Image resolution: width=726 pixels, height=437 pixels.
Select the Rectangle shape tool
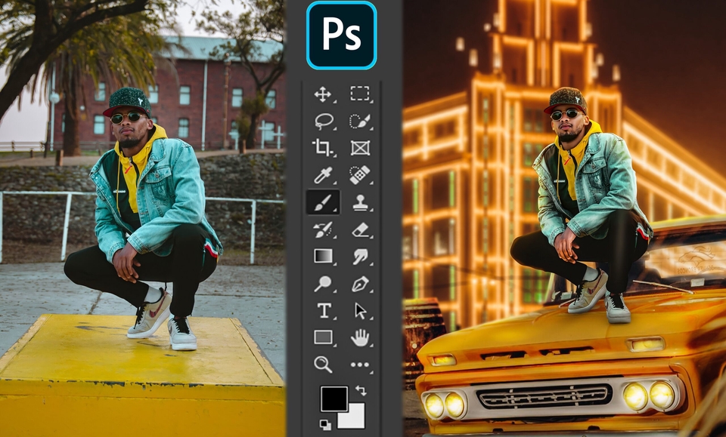323,337
